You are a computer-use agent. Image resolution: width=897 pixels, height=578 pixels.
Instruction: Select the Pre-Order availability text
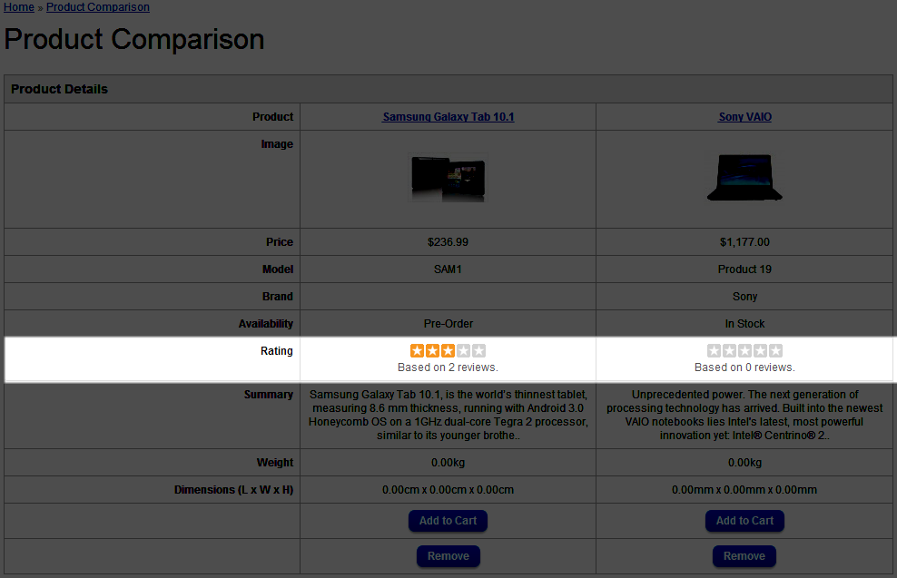pyautogui.click(x=448, y=324)
